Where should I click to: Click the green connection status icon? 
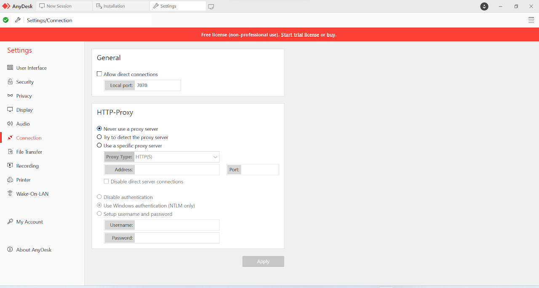(x=5, y=20)
